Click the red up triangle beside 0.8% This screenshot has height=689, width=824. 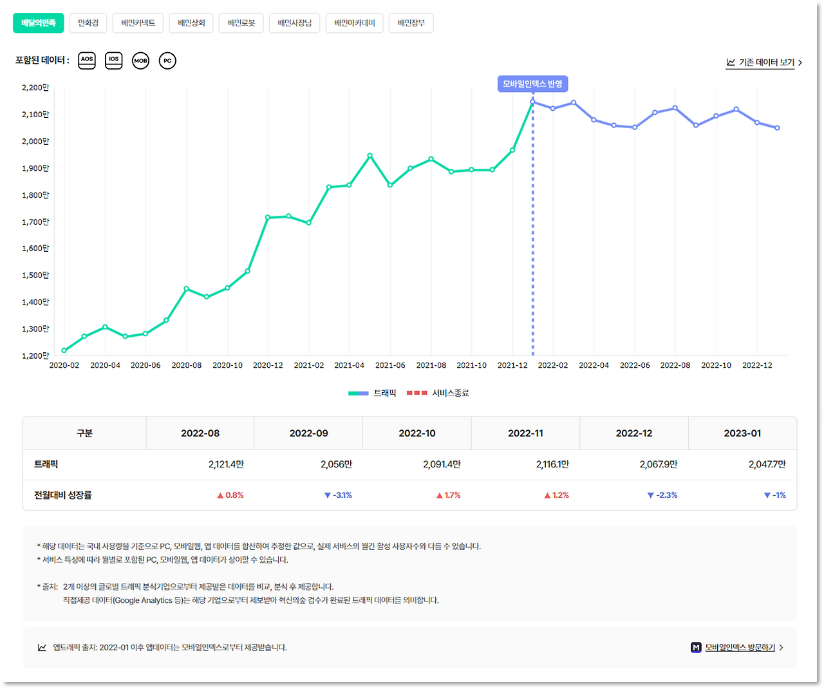pos(220,495)
